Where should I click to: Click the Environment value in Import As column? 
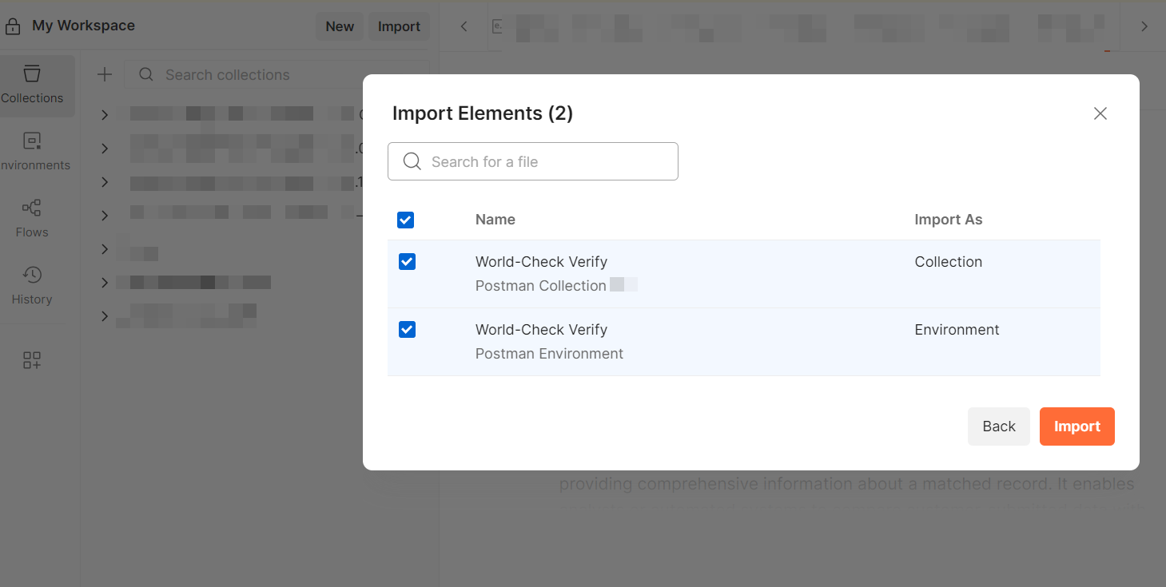coord(957,330)
